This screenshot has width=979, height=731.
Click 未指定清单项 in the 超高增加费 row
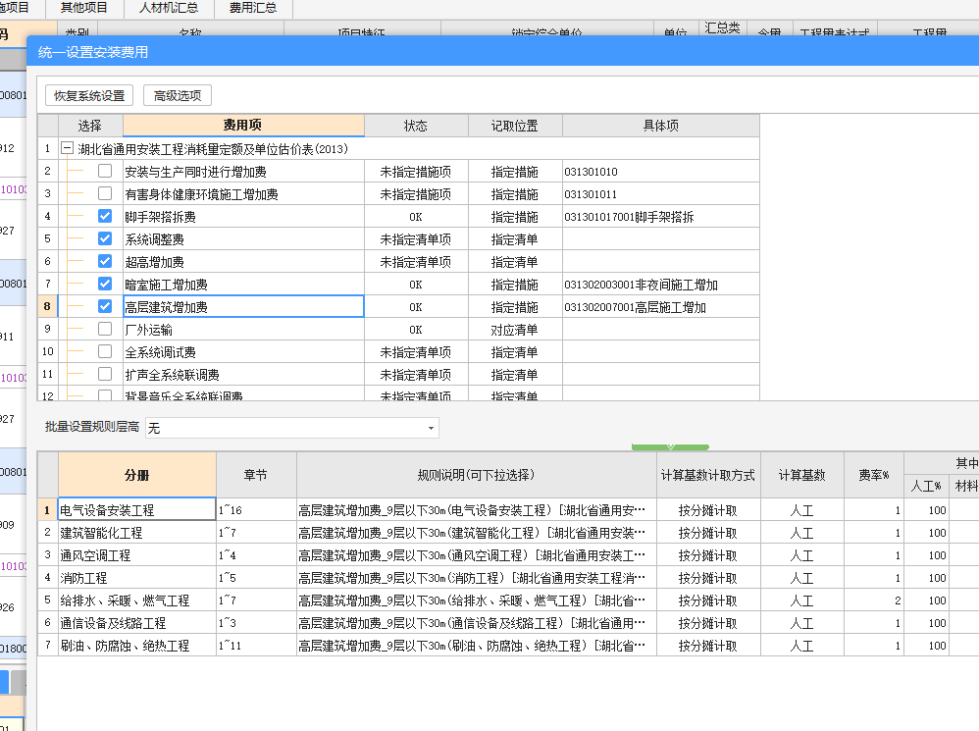tap(416, 262)
